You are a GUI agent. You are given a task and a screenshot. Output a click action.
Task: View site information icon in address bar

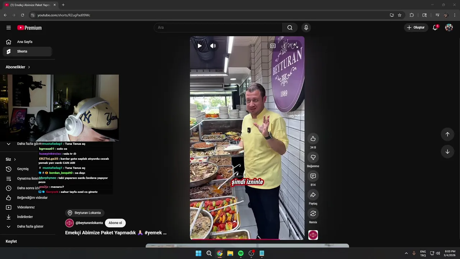pos(33,15)
